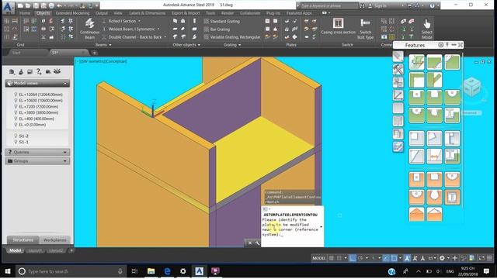Screen dimensions: 497x279
Task: Click the Customization menu icon on status bar
Action: (x=489, y=258)
